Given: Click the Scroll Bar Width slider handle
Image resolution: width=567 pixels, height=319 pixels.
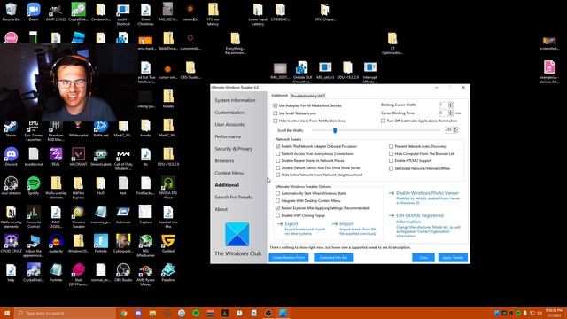Looking at the screenshot, I should 335,130.
